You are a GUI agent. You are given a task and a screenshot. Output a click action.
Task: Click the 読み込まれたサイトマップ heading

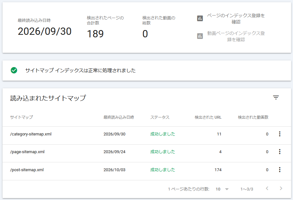point(48,98)
